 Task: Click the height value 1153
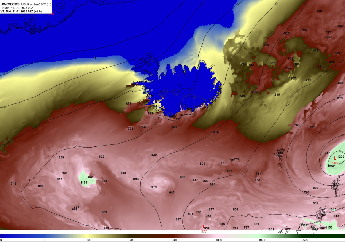point(329,227)
